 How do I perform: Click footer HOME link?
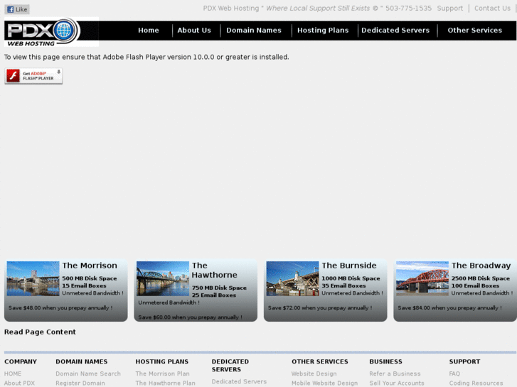pyautogui.click(x=13, y=374)
